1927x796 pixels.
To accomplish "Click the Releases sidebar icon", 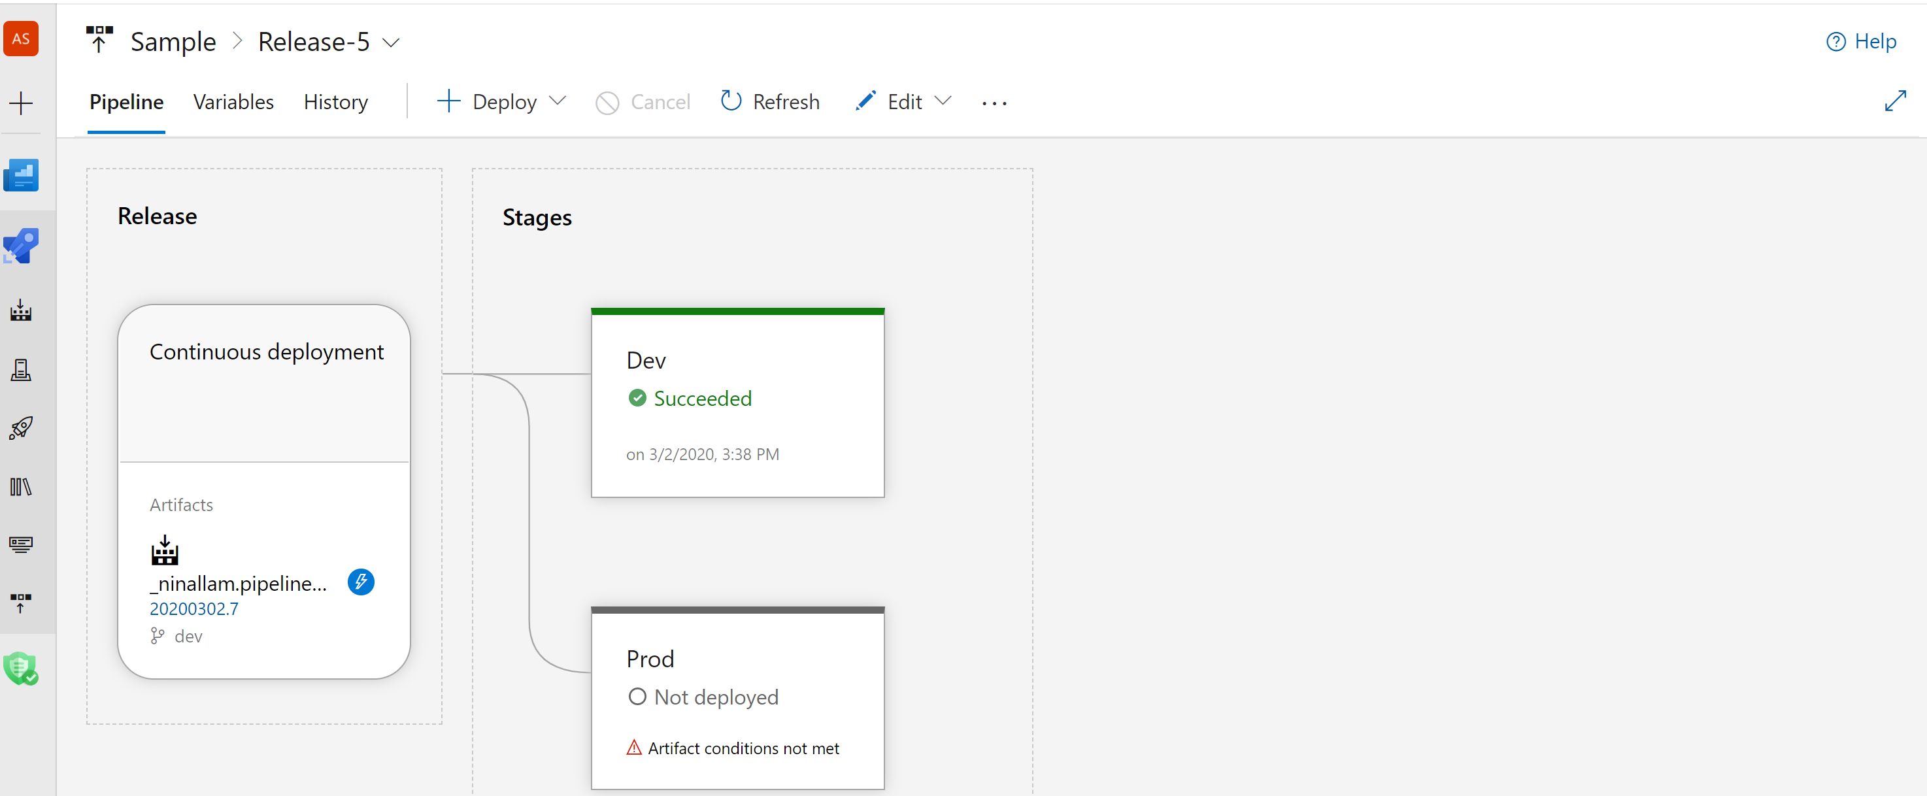I will [x=22, y=427].
